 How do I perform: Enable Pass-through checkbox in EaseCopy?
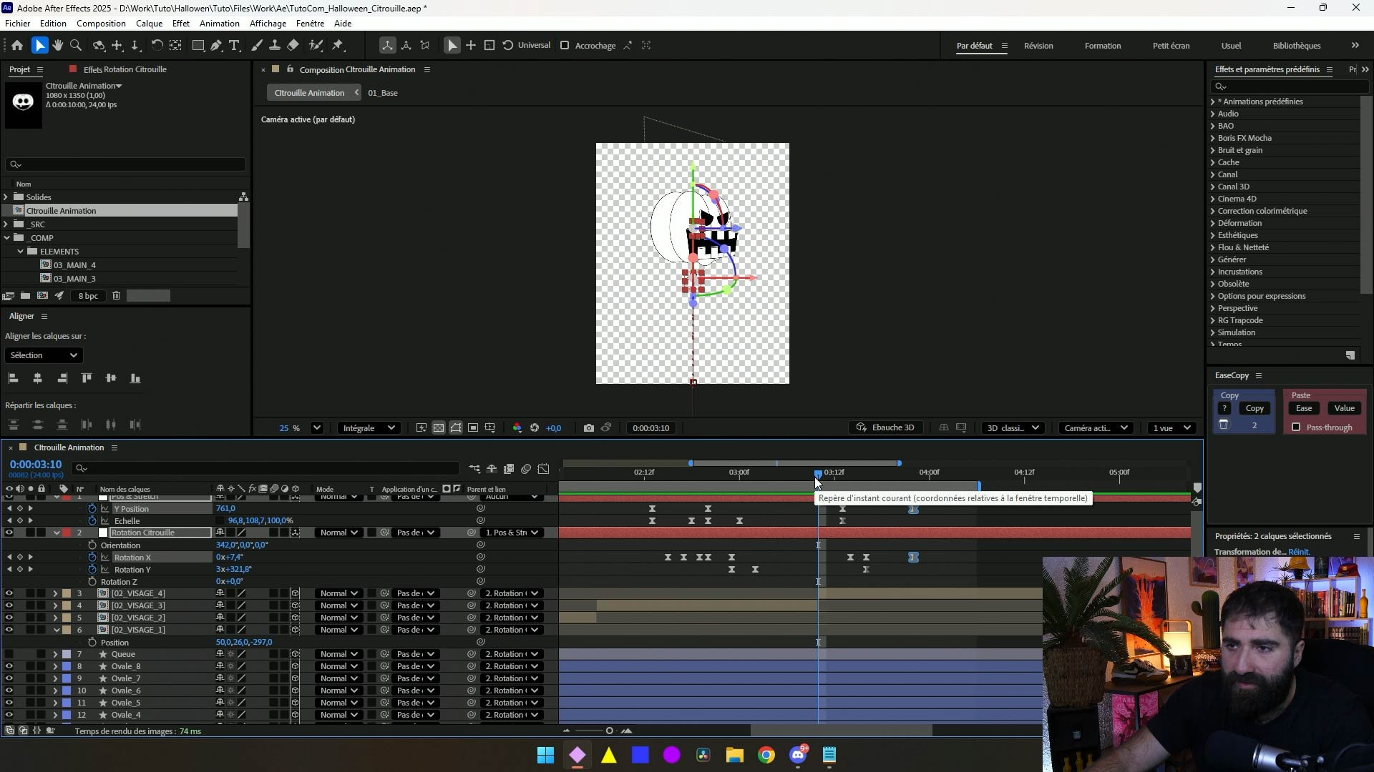pos(1296,427)
